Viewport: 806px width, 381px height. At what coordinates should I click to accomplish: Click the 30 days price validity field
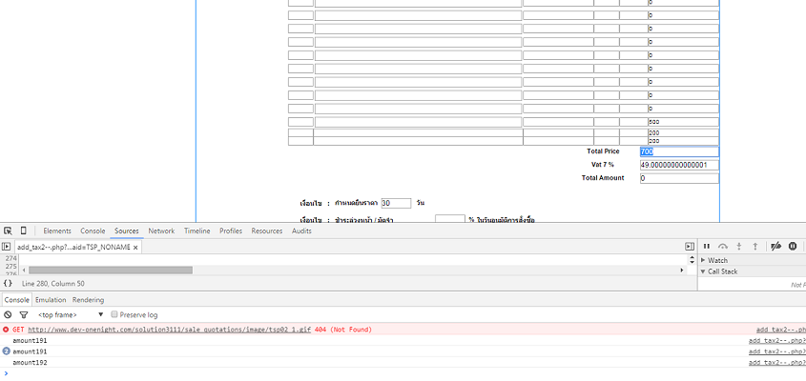(x=396, y=203)
